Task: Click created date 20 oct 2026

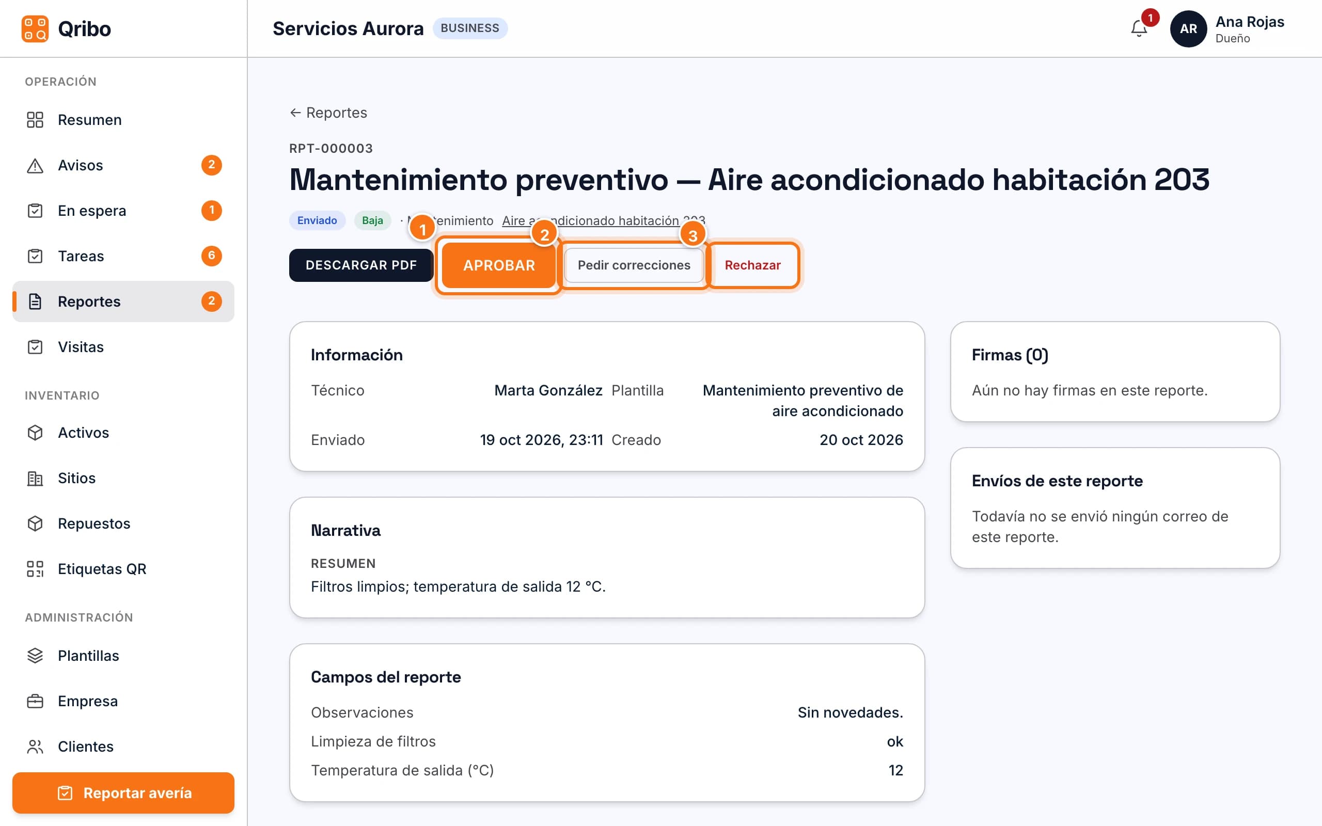Action: pyautogui.click(x=861, y=440)
